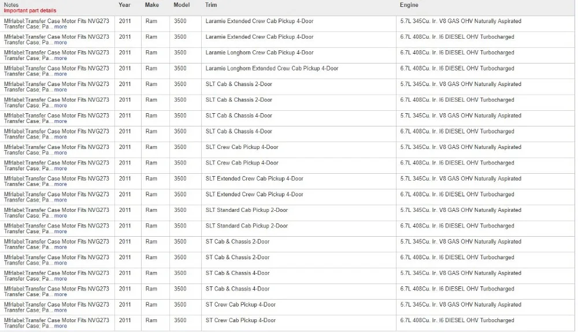Open 'more' link for Laramie Extended Crew Cab 5.7L row
The width and height of the screenshot is (578, 332).
[61, 27]
